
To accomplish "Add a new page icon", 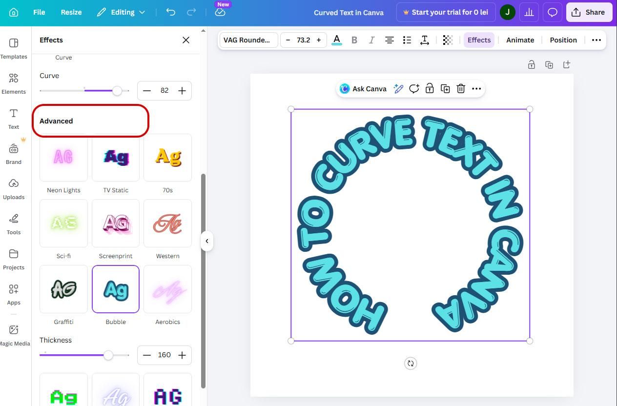I will pyautogui.click(x=566, y=64).
